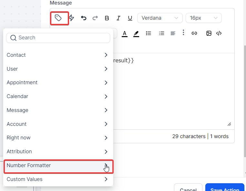The image size is (246, 191).
Task: Insert a hyperlink with link icon
Action: [194, 33]
